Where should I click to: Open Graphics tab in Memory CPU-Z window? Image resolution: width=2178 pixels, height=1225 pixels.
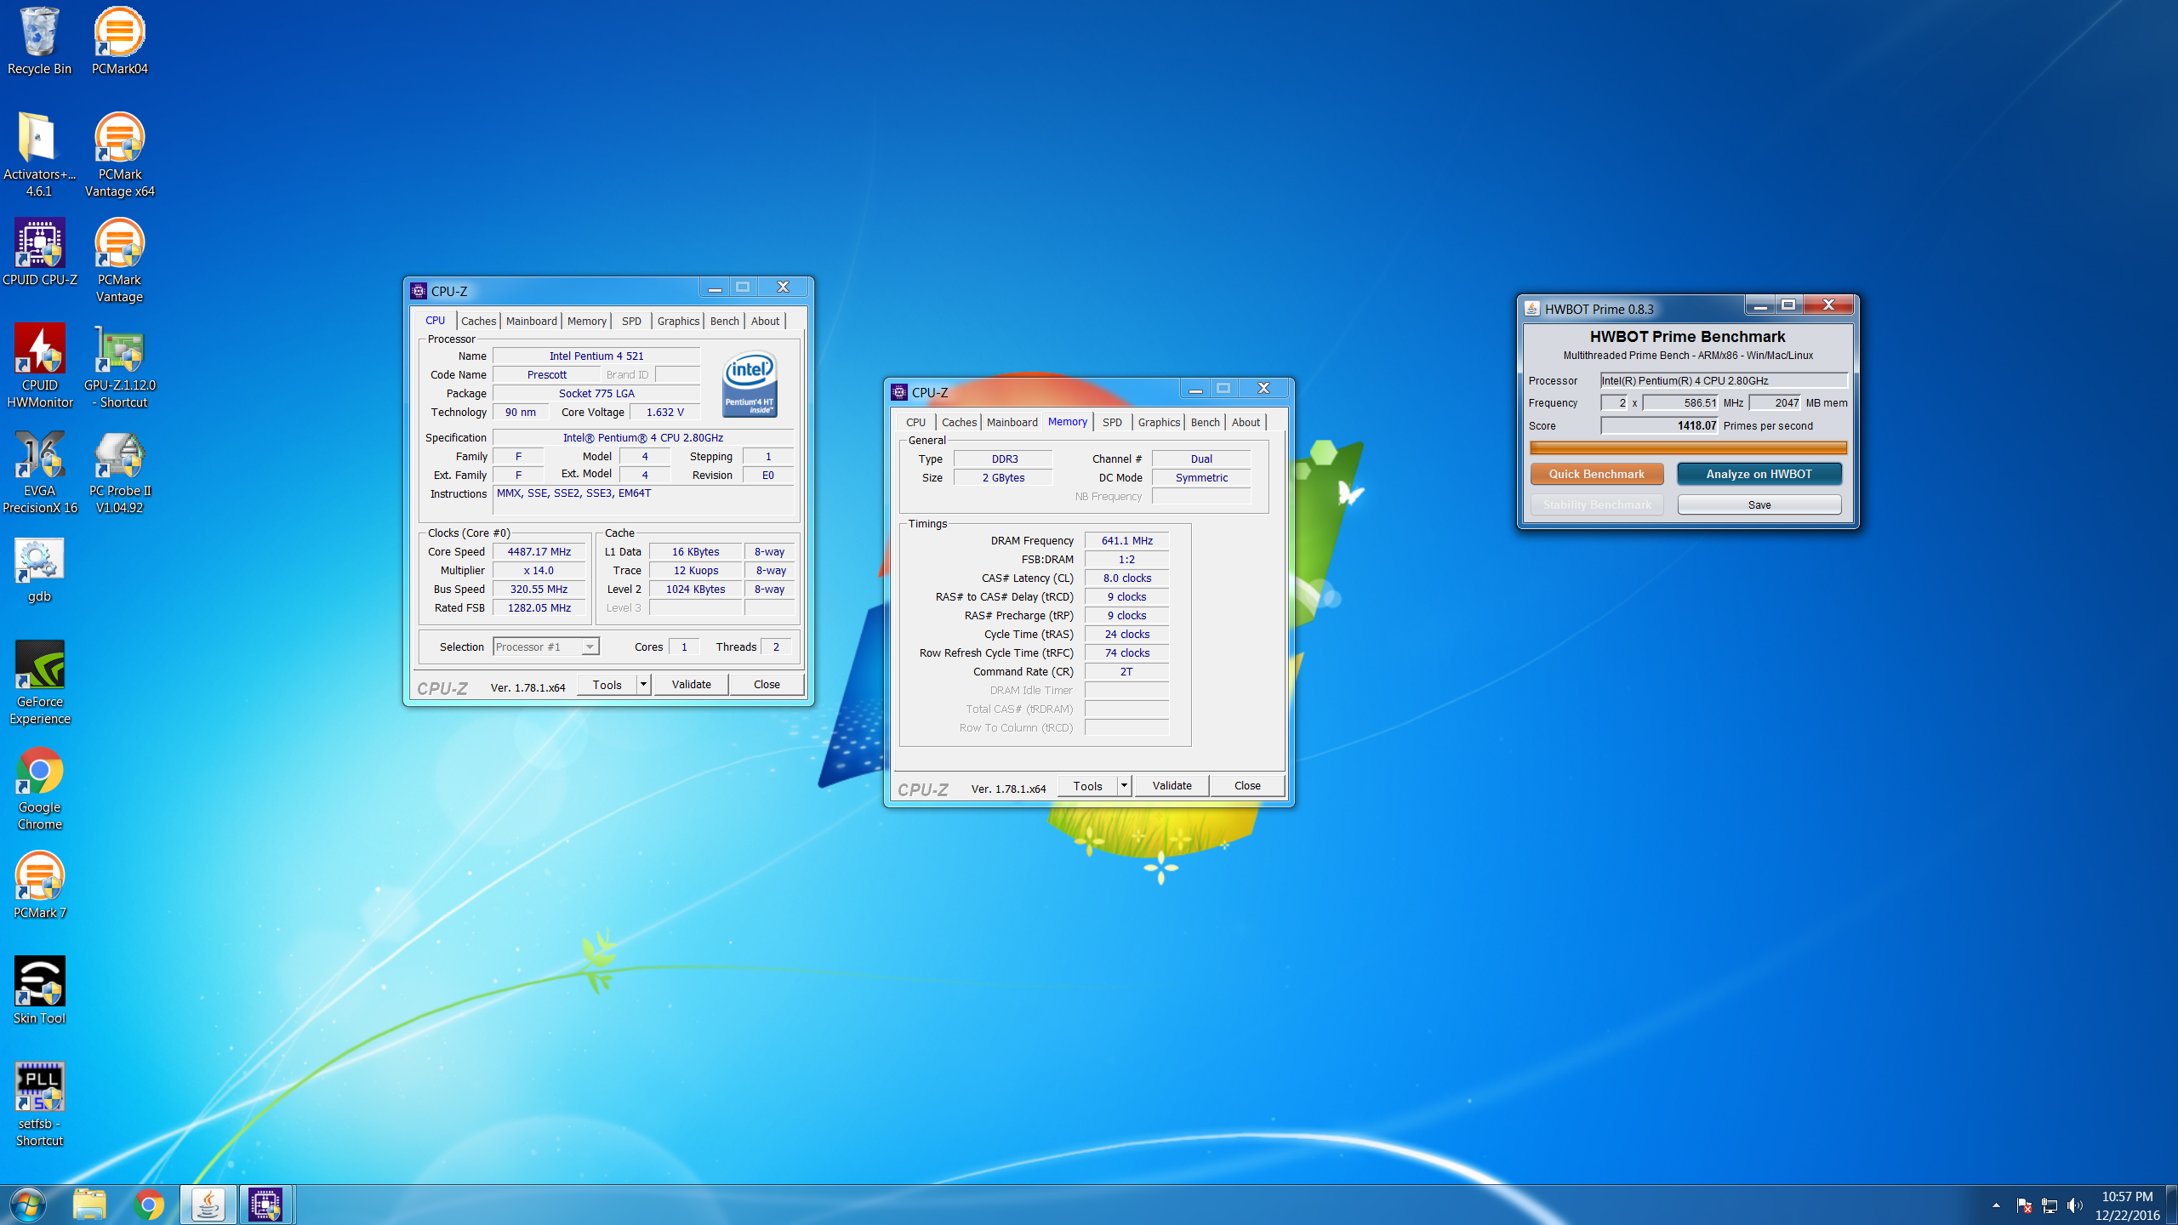pos(1159,422)
